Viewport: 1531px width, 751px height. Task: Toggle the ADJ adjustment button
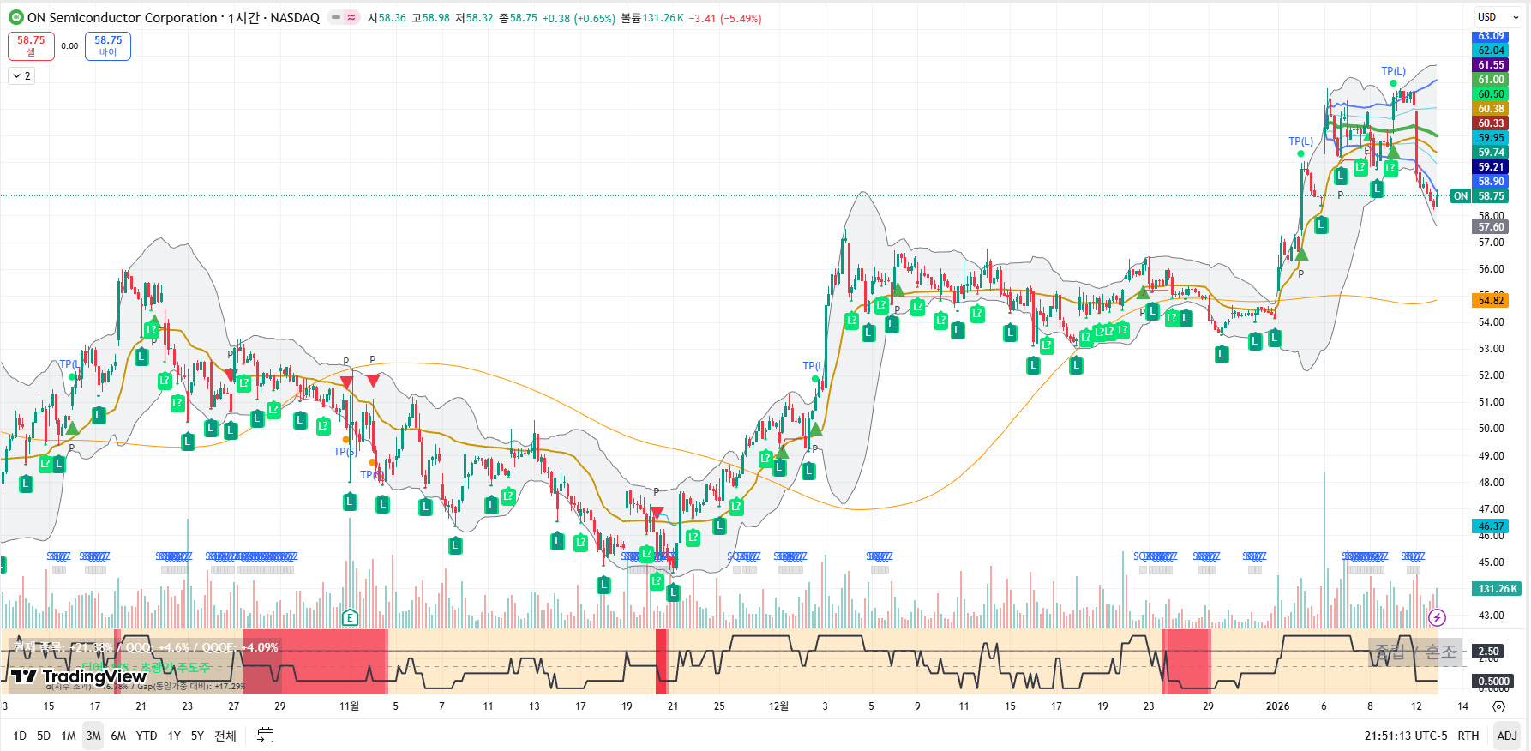pyautogui.click(x=1507, y=736)
